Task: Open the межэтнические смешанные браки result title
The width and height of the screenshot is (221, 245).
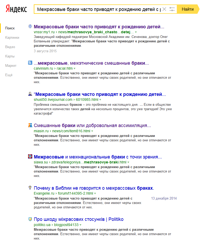Action: (x=91, y=63)
